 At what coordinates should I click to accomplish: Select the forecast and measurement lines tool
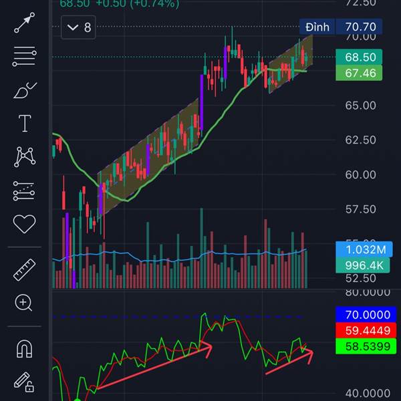[24, 191]
